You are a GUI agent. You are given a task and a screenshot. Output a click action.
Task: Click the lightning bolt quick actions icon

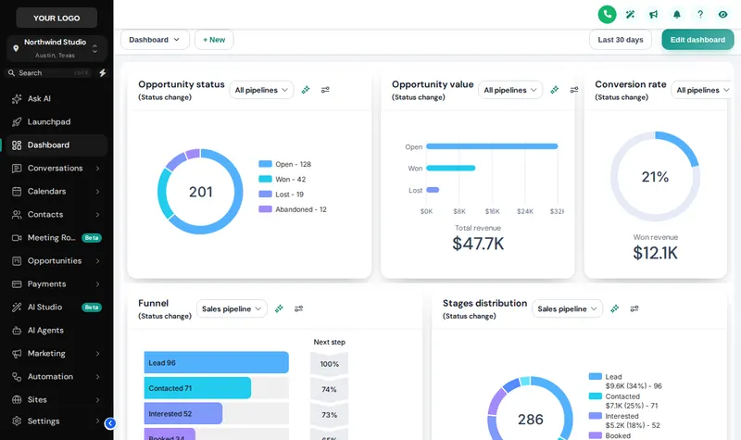(103, 73)
